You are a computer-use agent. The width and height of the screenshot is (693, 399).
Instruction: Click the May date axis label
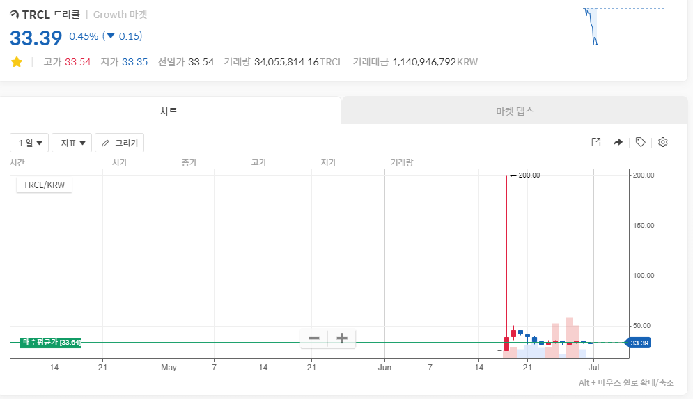(x=169, y=368)
